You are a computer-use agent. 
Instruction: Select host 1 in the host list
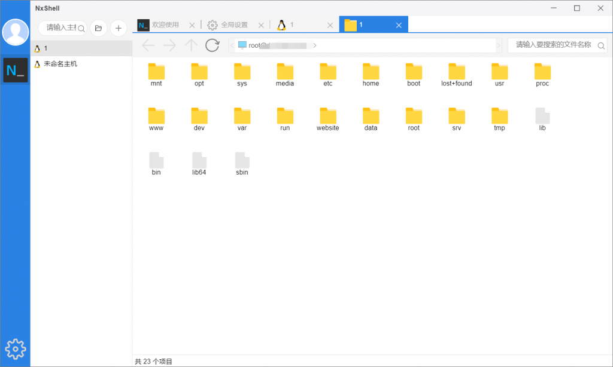click(x=81, y=48)
